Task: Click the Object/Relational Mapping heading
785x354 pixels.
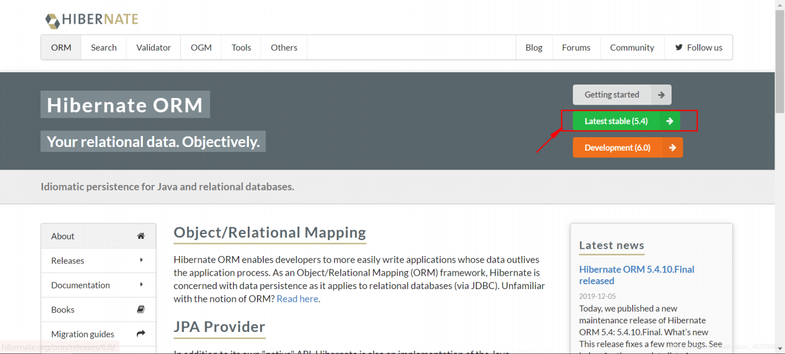Action: (x=270, y=233)
